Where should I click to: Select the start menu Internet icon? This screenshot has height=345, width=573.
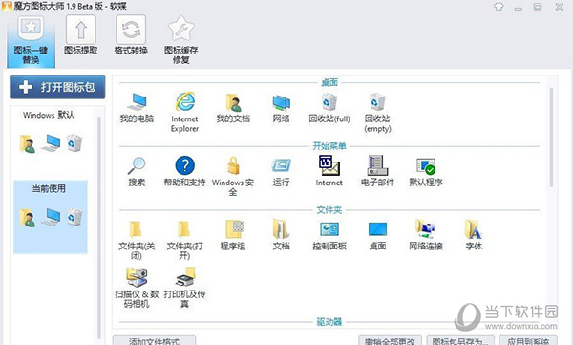(329, 171)
